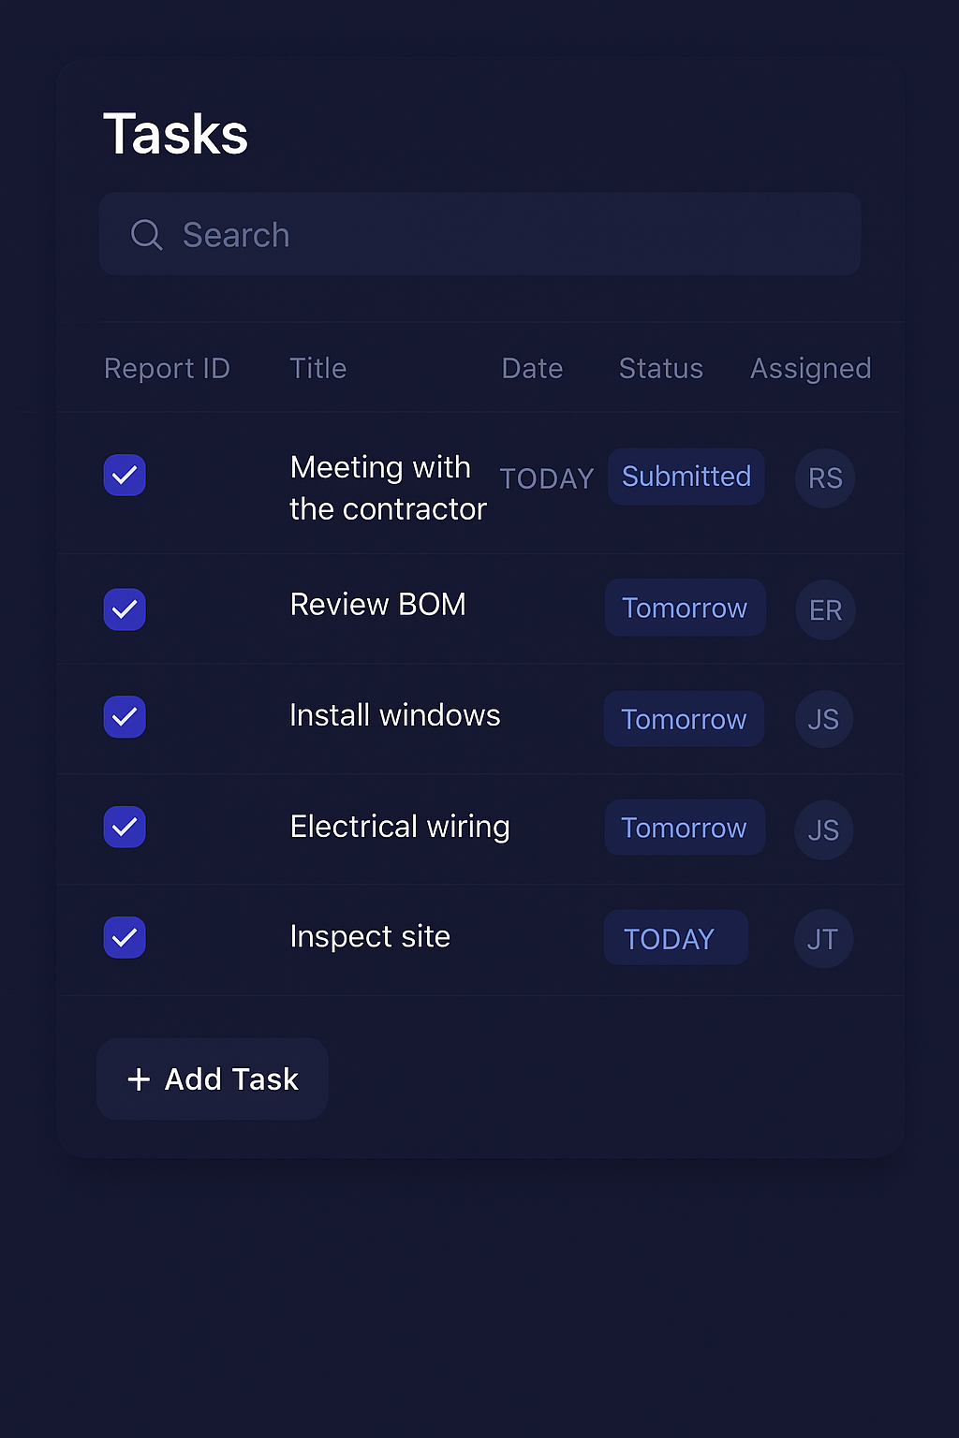Click the JS avatar for Electrical wiring
Viewport: 959px width, 1438px height.
tap(823, 829)
